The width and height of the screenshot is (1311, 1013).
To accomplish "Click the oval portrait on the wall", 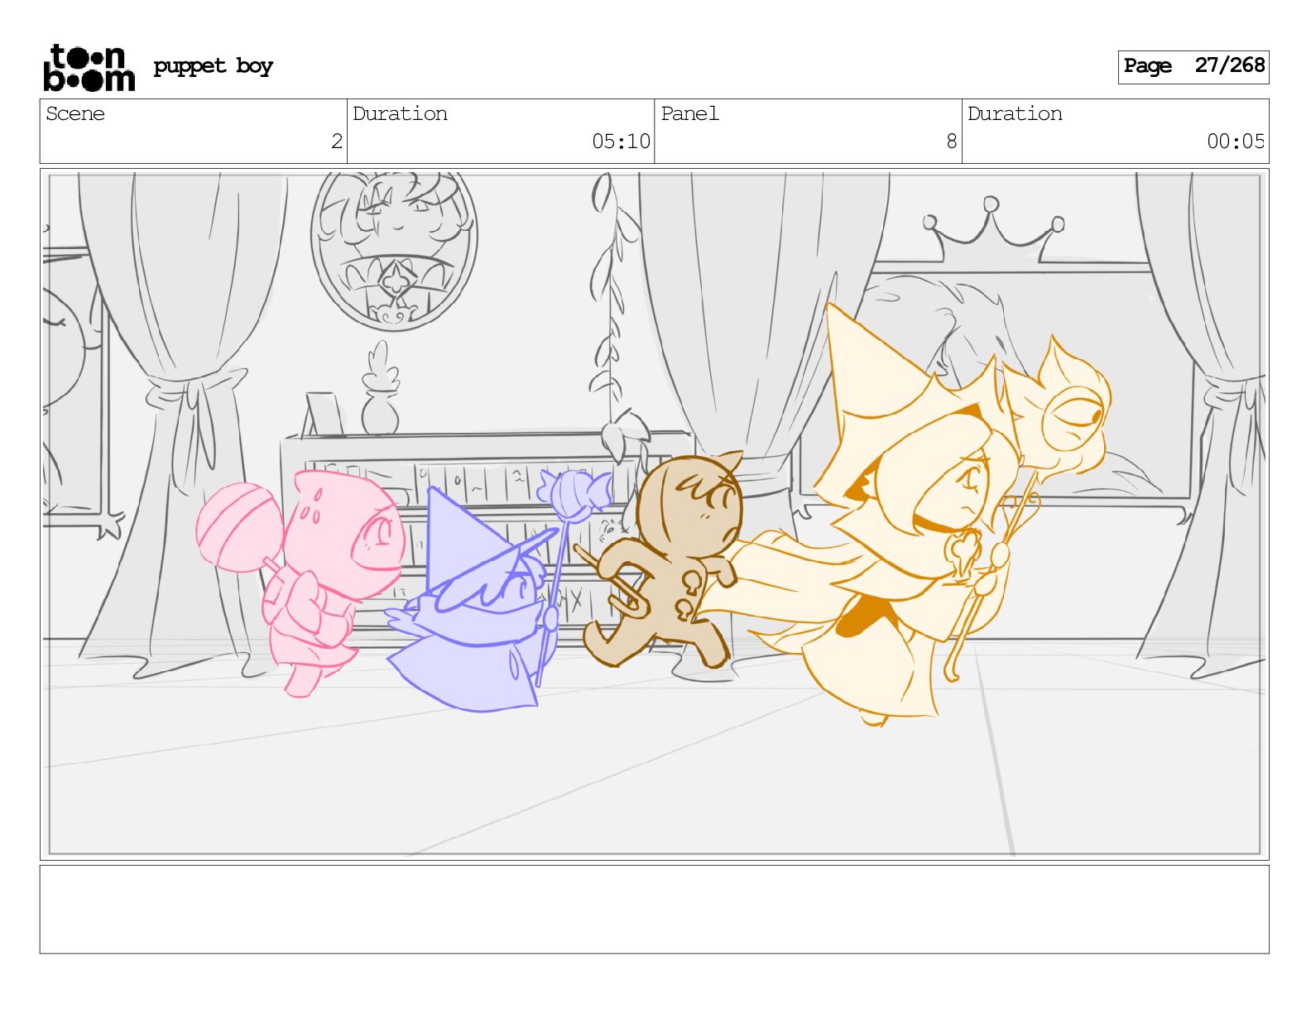I will (x=394, y=248).
